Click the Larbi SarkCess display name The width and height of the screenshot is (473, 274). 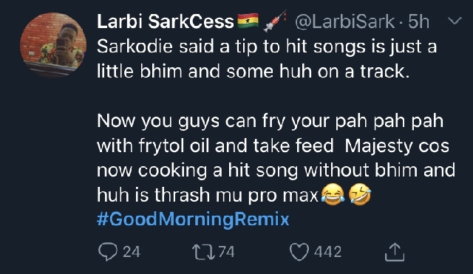pyautogui.click(x=166, y=21)
